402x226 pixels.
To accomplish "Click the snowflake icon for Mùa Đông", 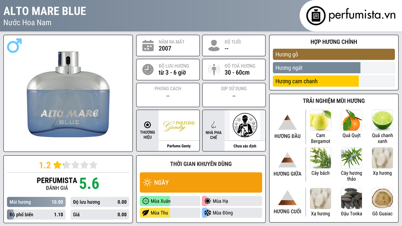I will click(207, 213).
